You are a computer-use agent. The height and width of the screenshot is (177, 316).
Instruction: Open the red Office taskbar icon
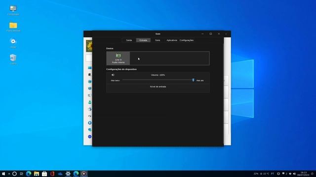point(52,174)
